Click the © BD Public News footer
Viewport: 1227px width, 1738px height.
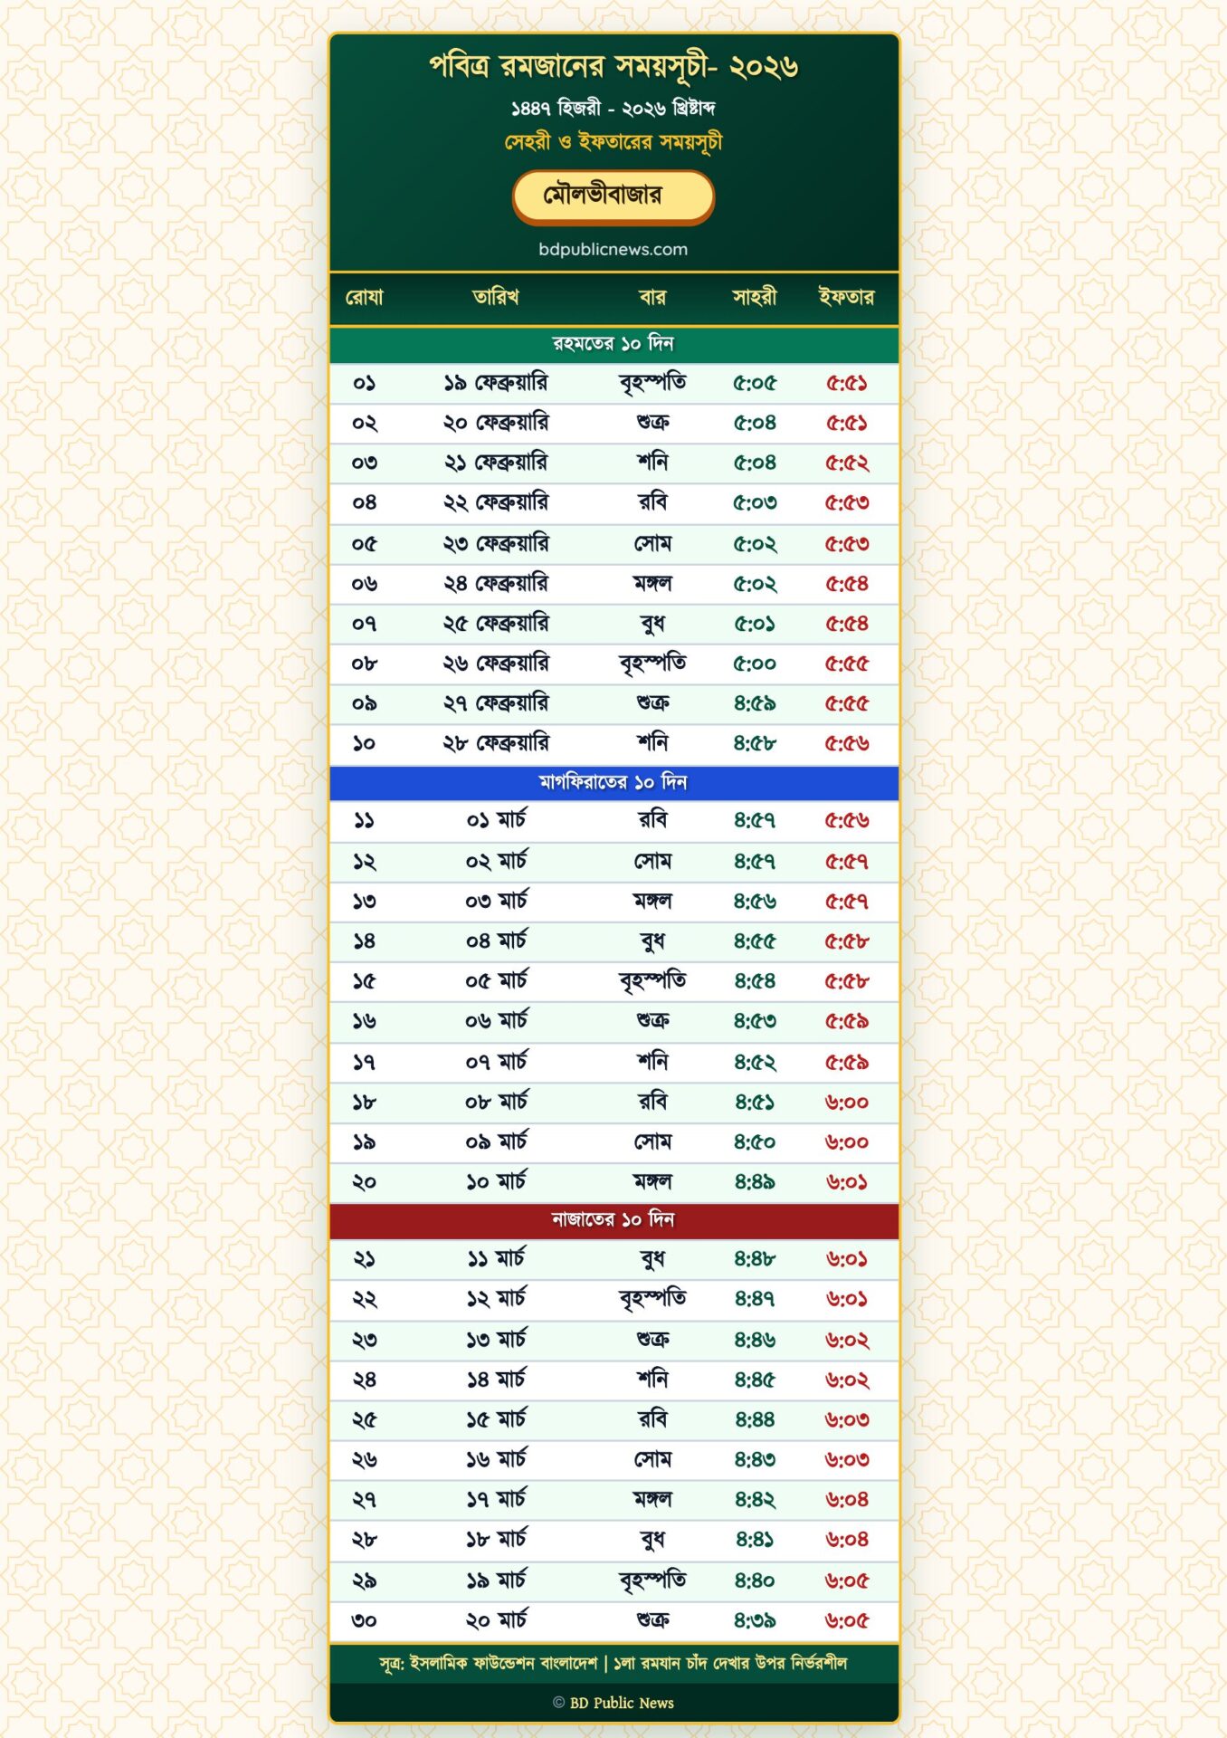613,1703
